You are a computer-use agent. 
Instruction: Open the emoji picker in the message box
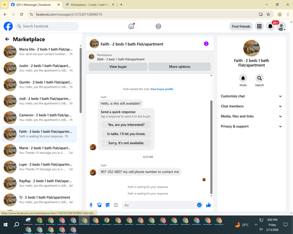pyautogui.click(x=199, y=205)
